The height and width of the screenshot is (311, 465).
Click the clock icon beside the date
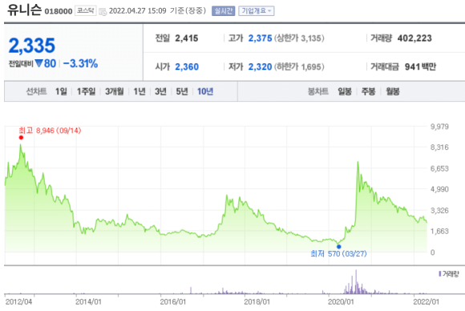[x=103, y=12]
